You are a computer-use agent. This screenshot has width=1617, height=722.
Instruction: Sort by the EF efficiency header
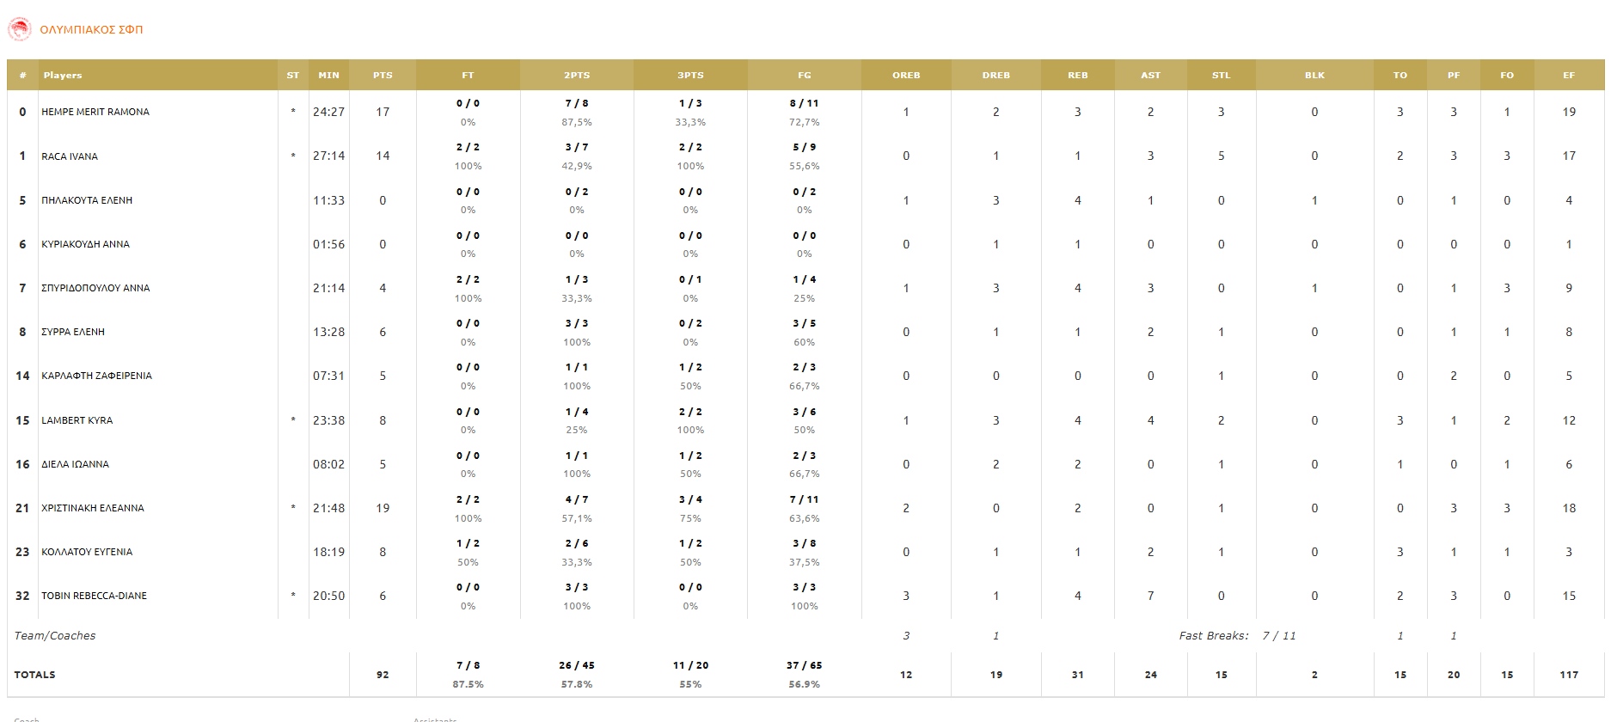pyautogui.click(x=1568, y=76)
